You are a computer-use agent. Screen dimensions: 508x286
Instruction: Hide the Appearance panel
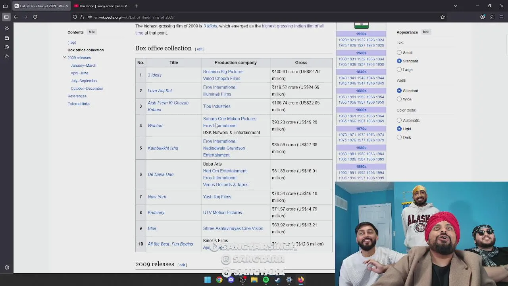point(426,32)
